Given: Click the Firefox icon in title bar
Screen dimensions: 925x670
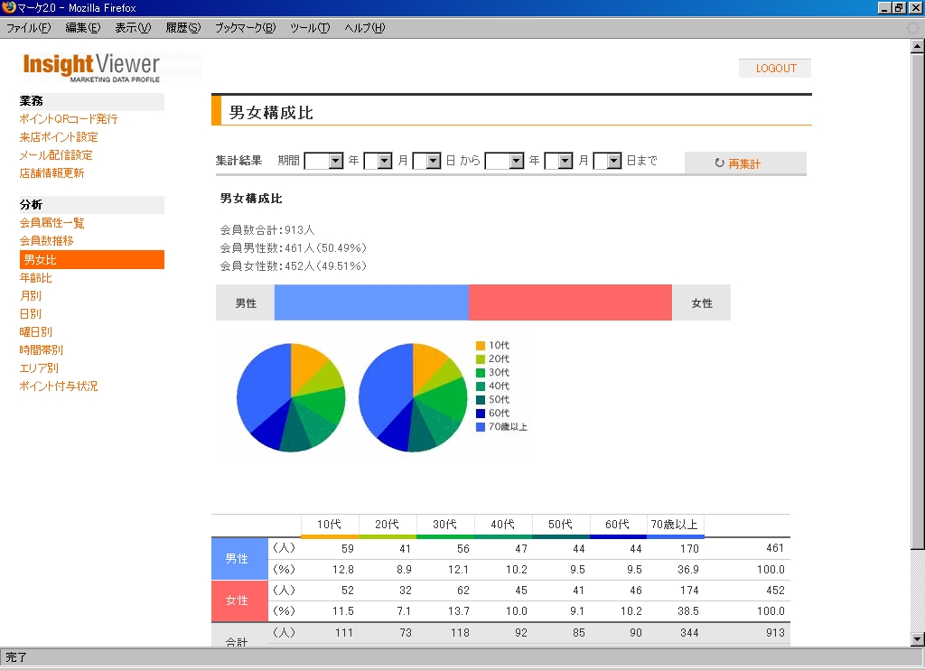Looking at the screenshot, I should click(8, 7).
